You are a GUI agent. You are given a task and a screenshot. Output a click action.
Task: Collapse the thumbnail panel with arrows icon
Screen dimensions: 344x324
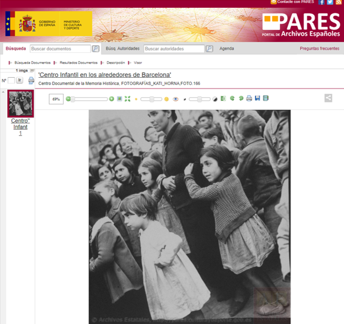[x=32, y=71]
